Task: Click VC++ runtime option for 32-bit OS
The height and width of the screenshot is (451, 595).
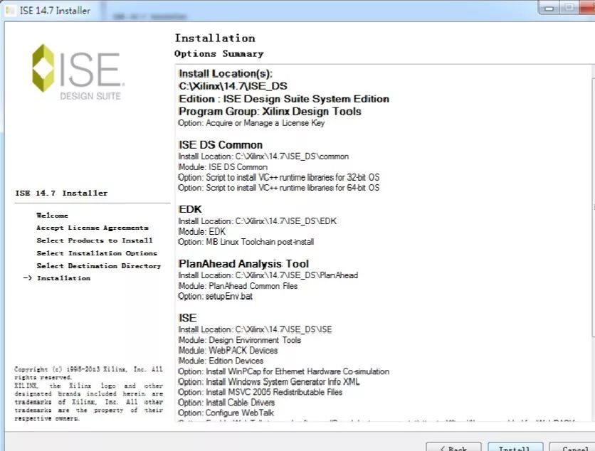Action: tap(278, 177)
